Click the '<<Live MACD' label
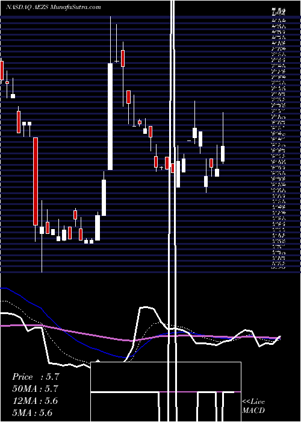 [x=253, y=406]
